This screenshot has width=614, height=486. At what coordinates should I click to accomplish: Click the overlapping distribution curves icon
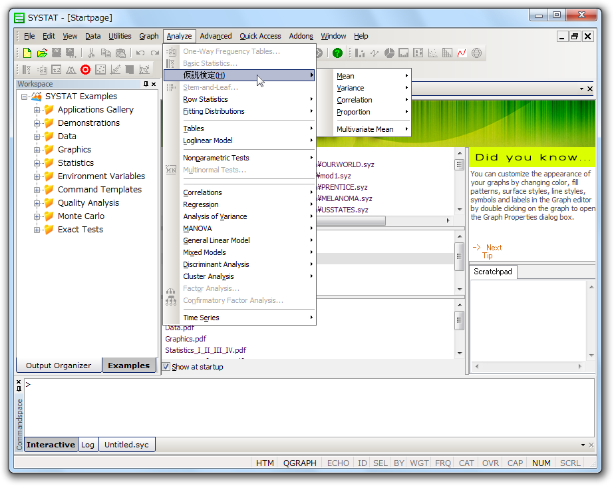click(71, 70)
